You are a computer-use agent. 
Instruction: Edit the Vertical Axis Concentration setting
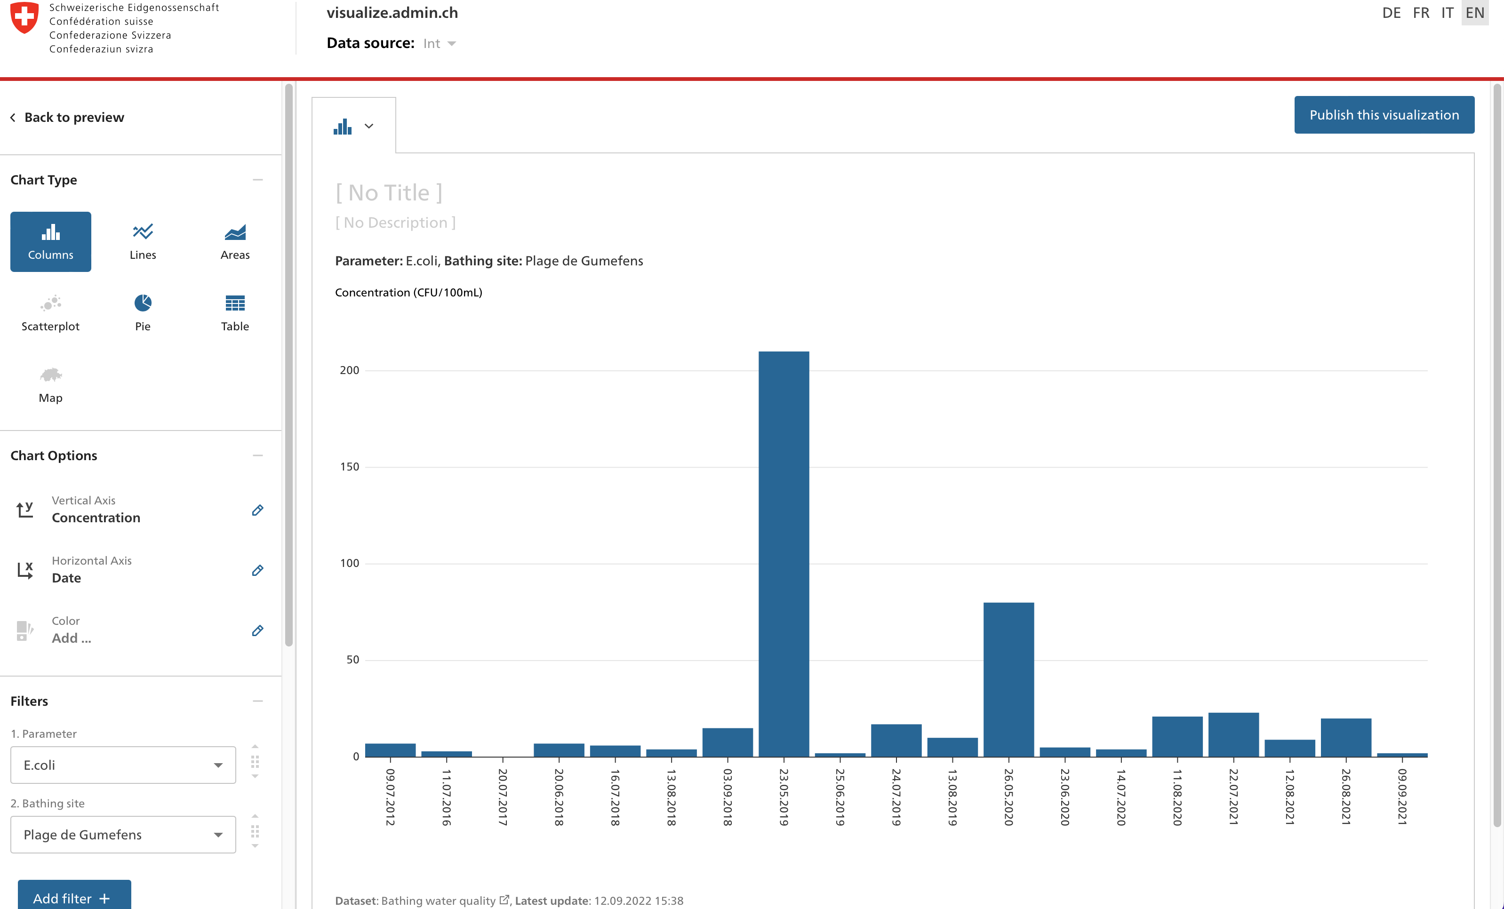[257, 510]
